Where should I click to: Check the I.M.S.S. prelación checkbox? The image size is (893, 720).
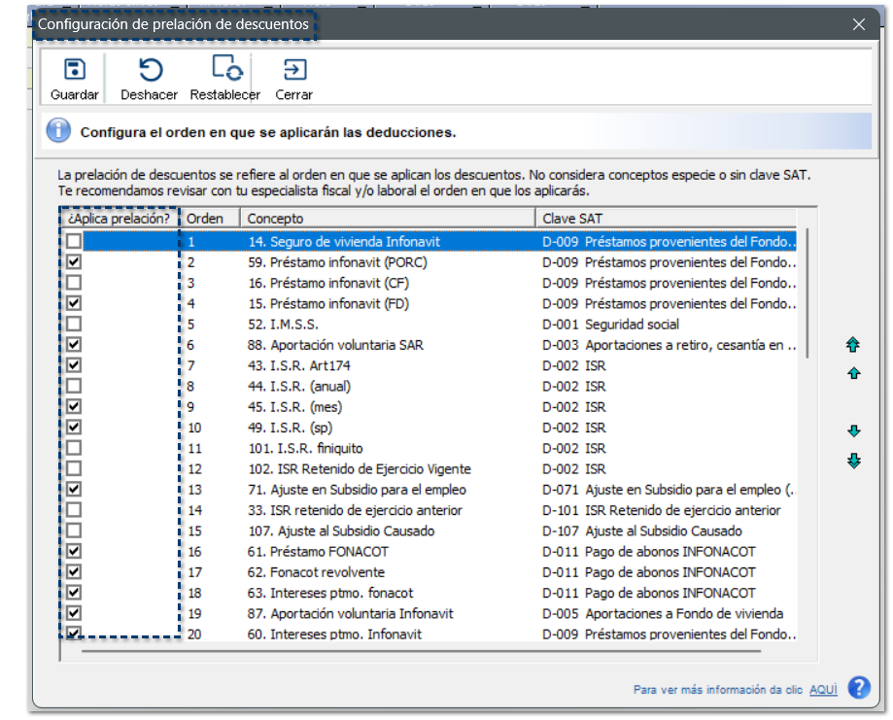coord(75,325)
